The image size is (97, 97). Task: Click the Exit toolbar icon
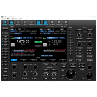tap(66, 22)
